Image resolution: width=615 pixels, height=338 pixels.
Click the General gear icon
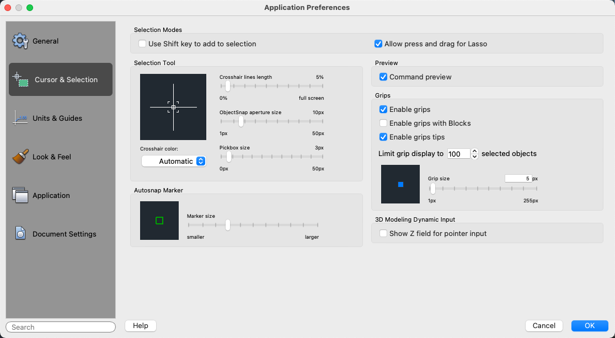point(20,41)
